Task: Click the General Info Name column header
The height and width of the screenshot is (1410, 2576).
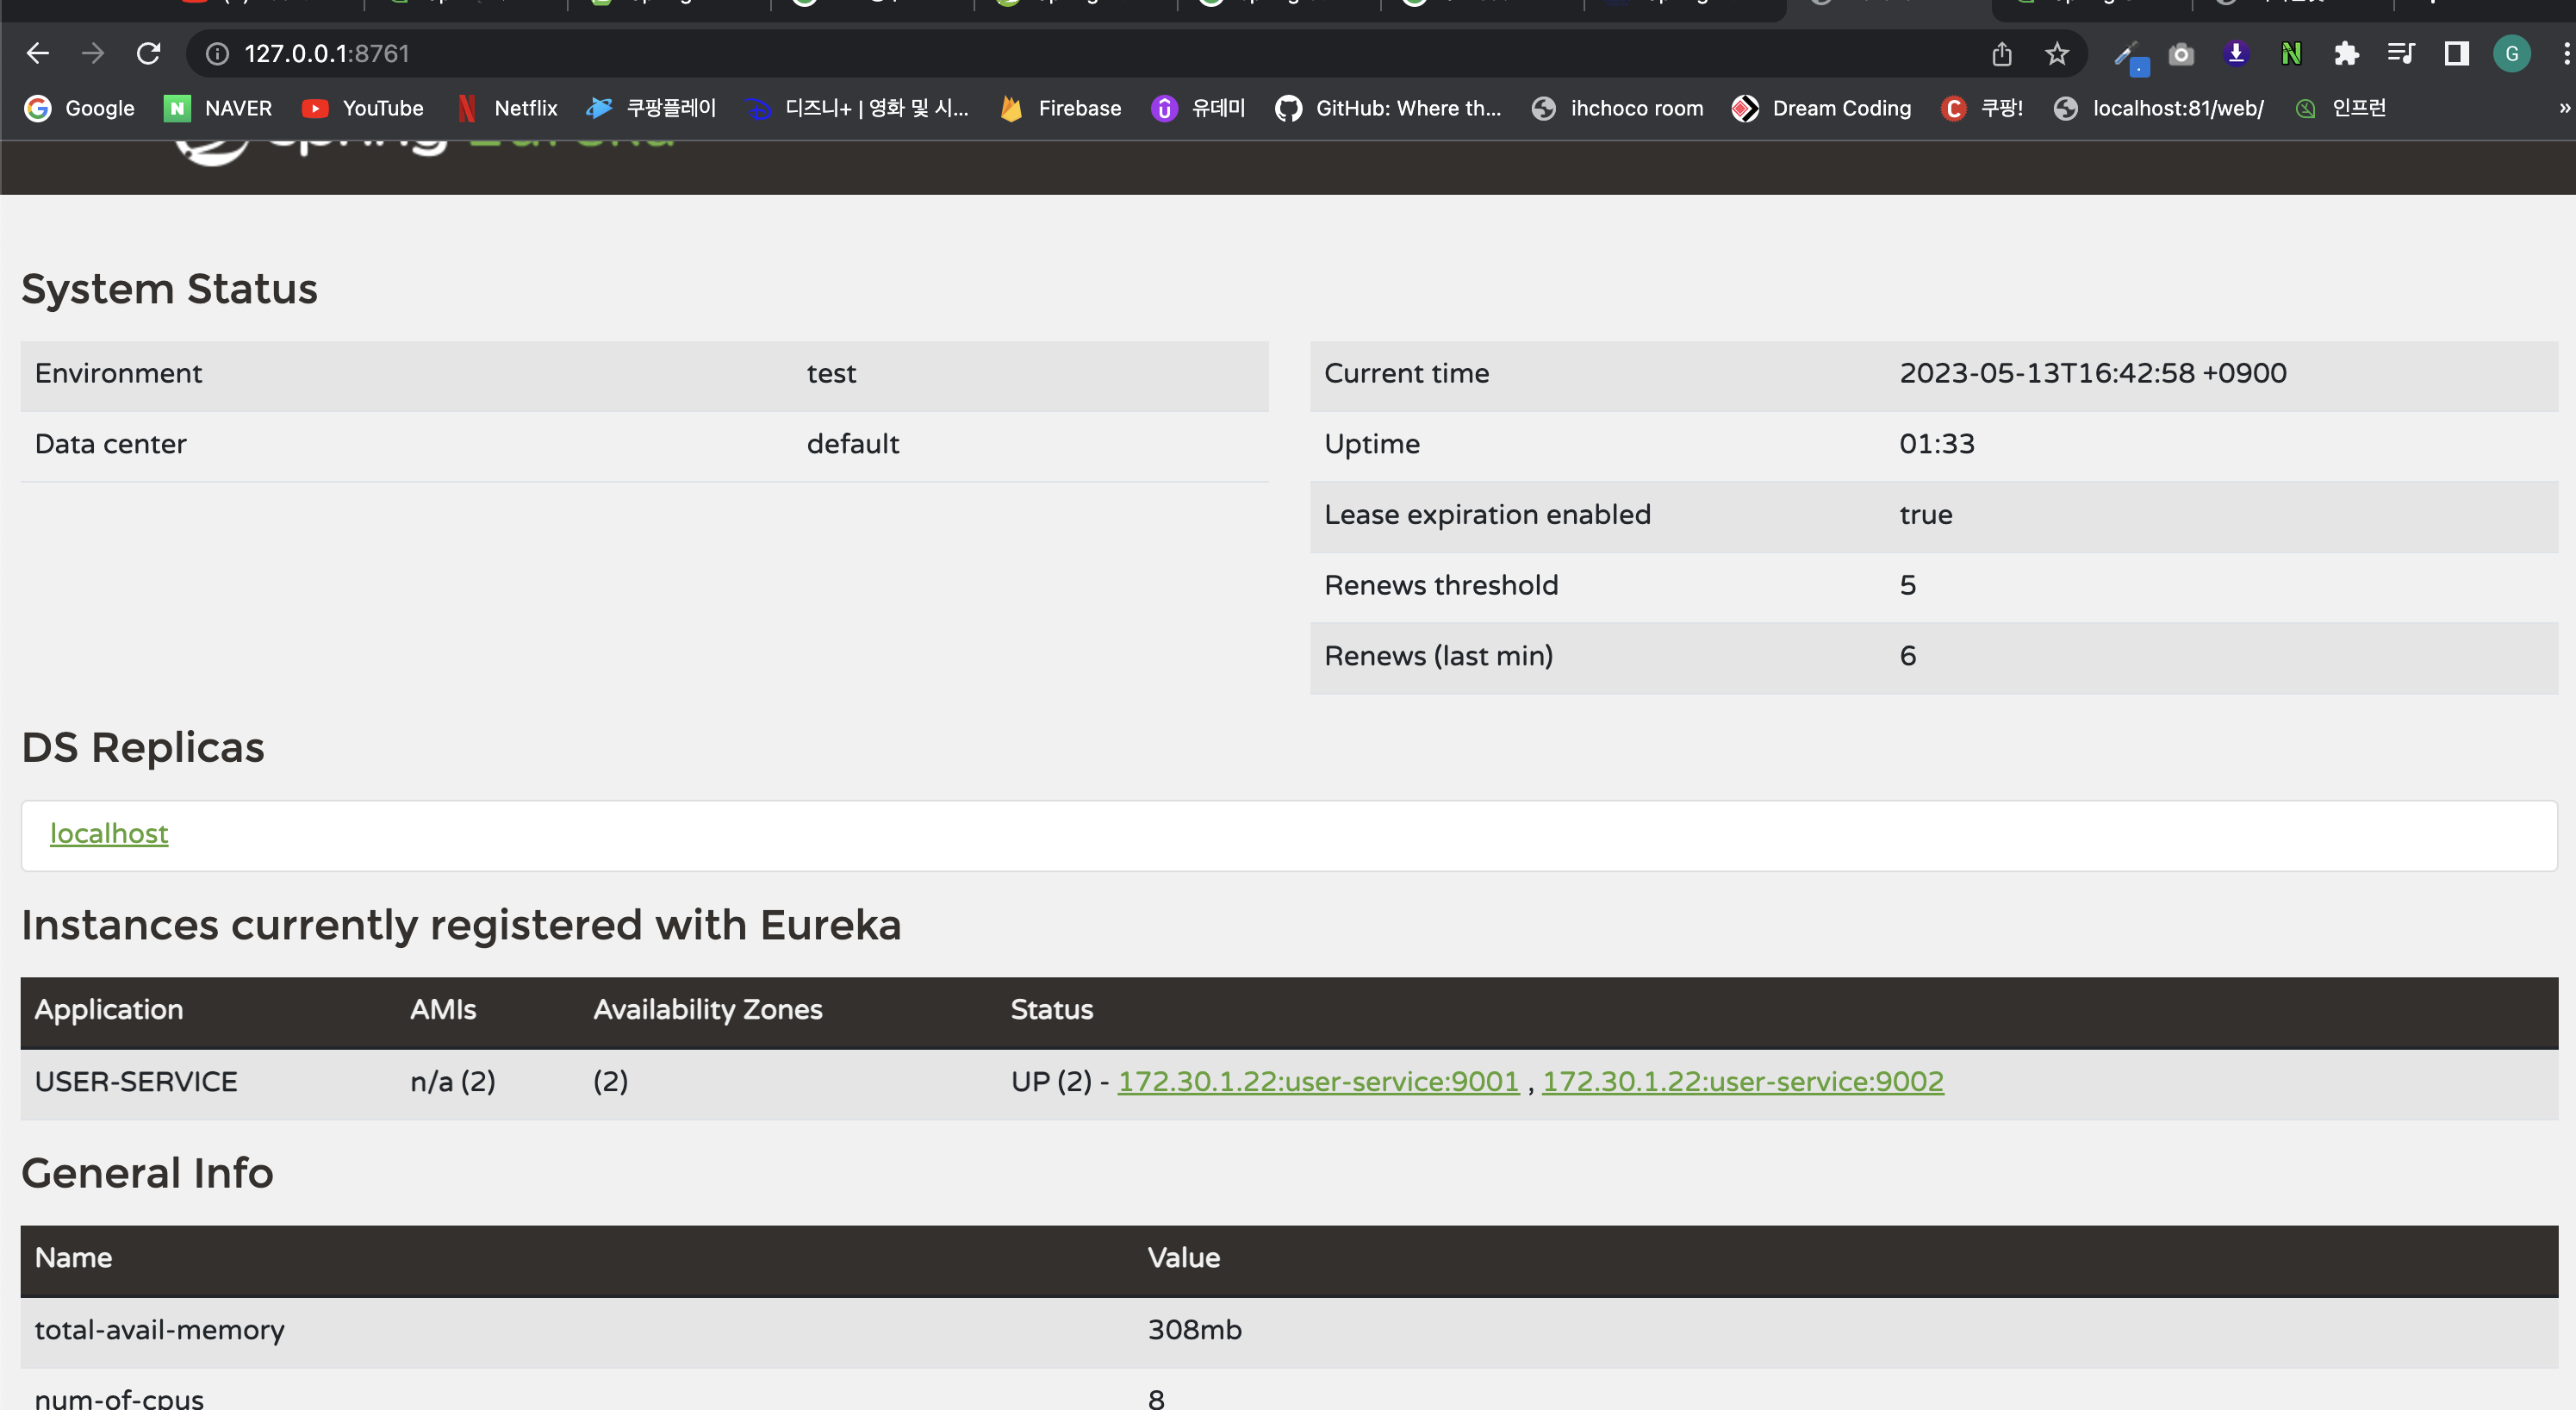Action: [x=73, y=1257]
